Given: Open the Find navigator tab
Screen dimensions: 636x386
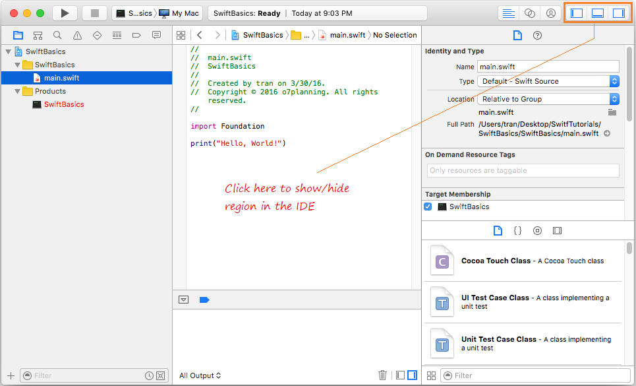Looking at the screenshot, I should [57, 36].
